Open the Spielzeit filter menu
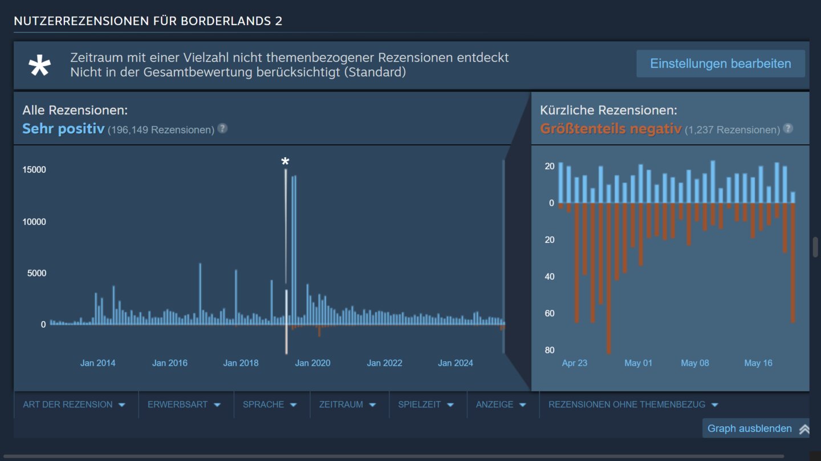Image resolution: width=821 pixels, height=461 pixels. (x=426, y=405)
